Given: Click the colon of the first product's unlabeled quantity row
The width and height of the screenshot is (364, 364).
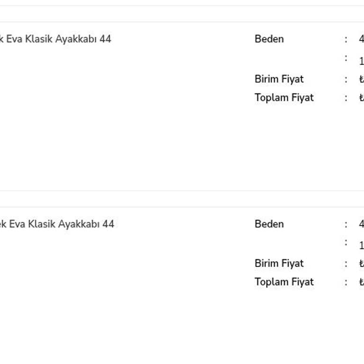Looking at the screenshot, I should tap(346, 58).
